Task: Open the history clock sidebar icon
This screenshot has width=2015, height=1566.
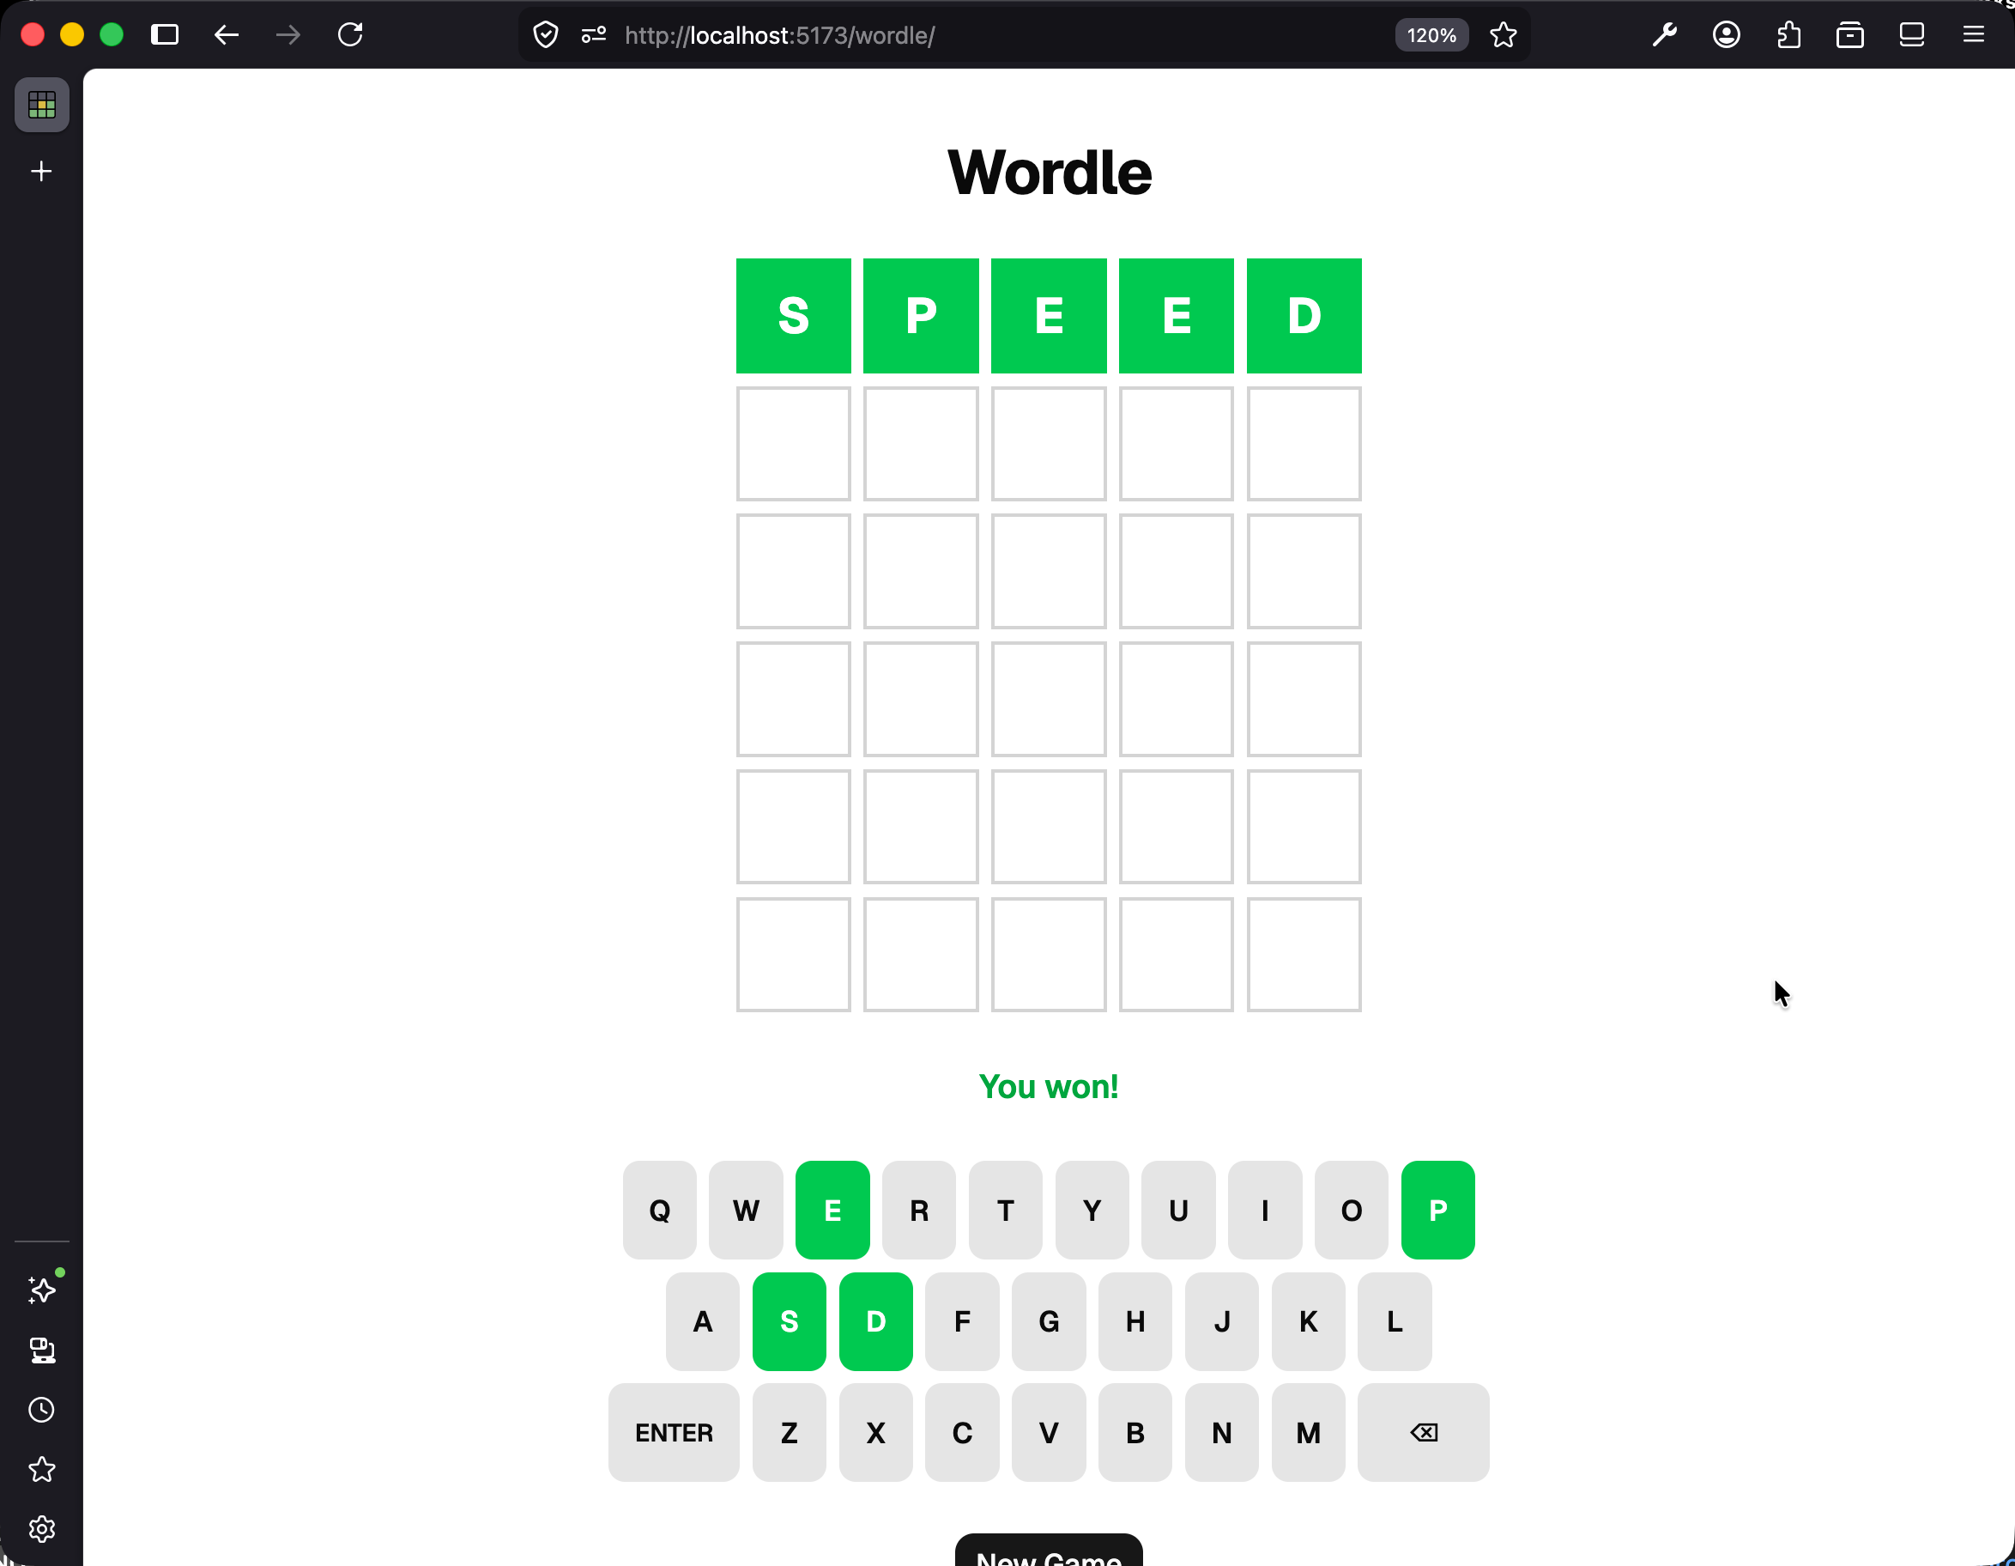Action: (x=41, y=1409)
